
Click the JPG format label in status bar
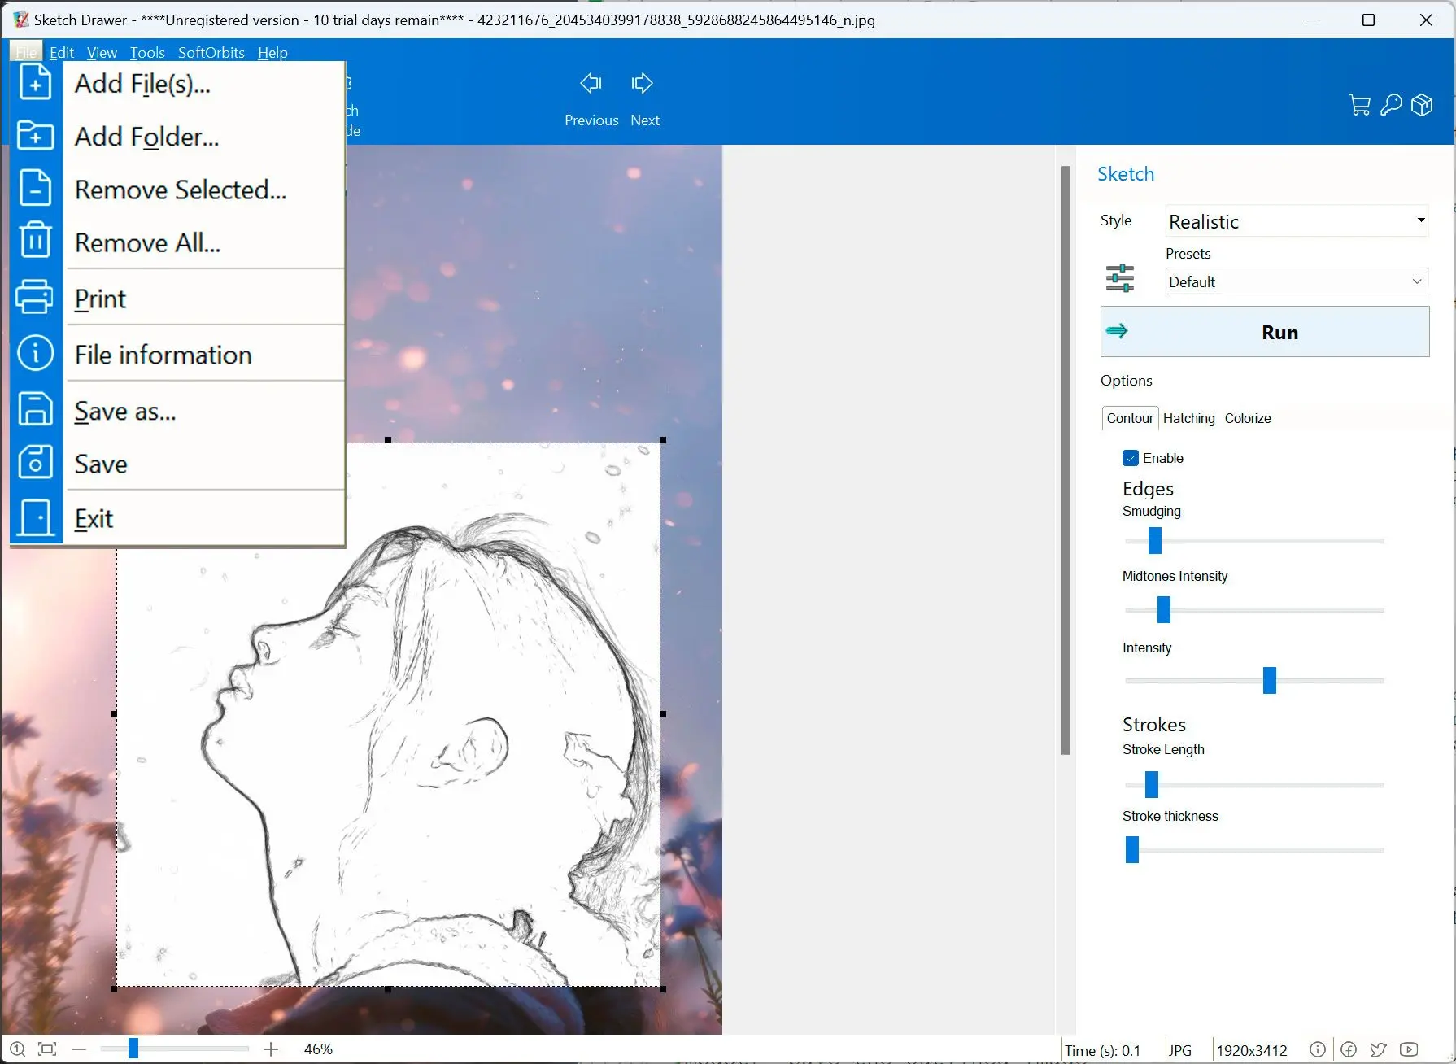(x=1179, y=1050)
